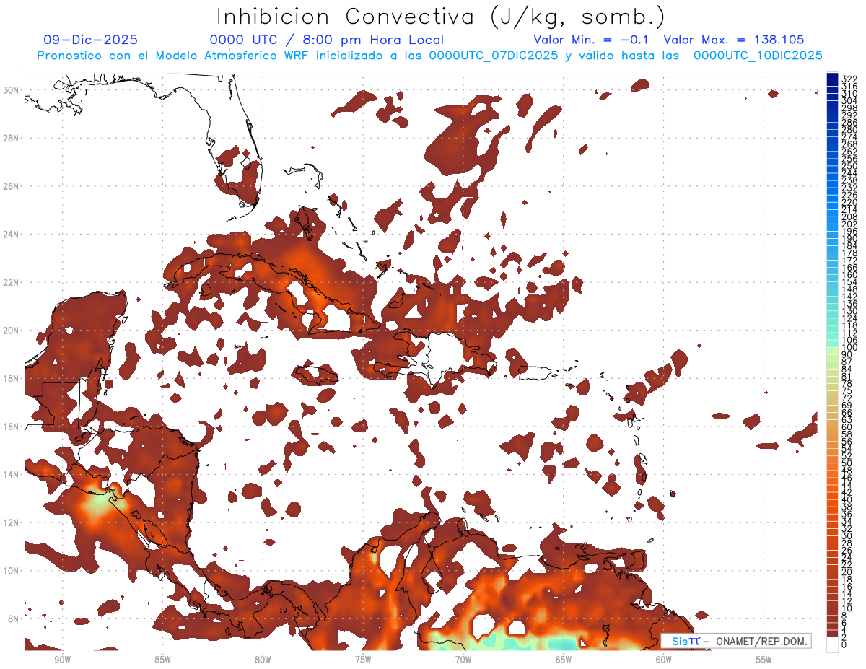Click the colorbar value label '20'

pyautogui.click(x=847, y=572)
